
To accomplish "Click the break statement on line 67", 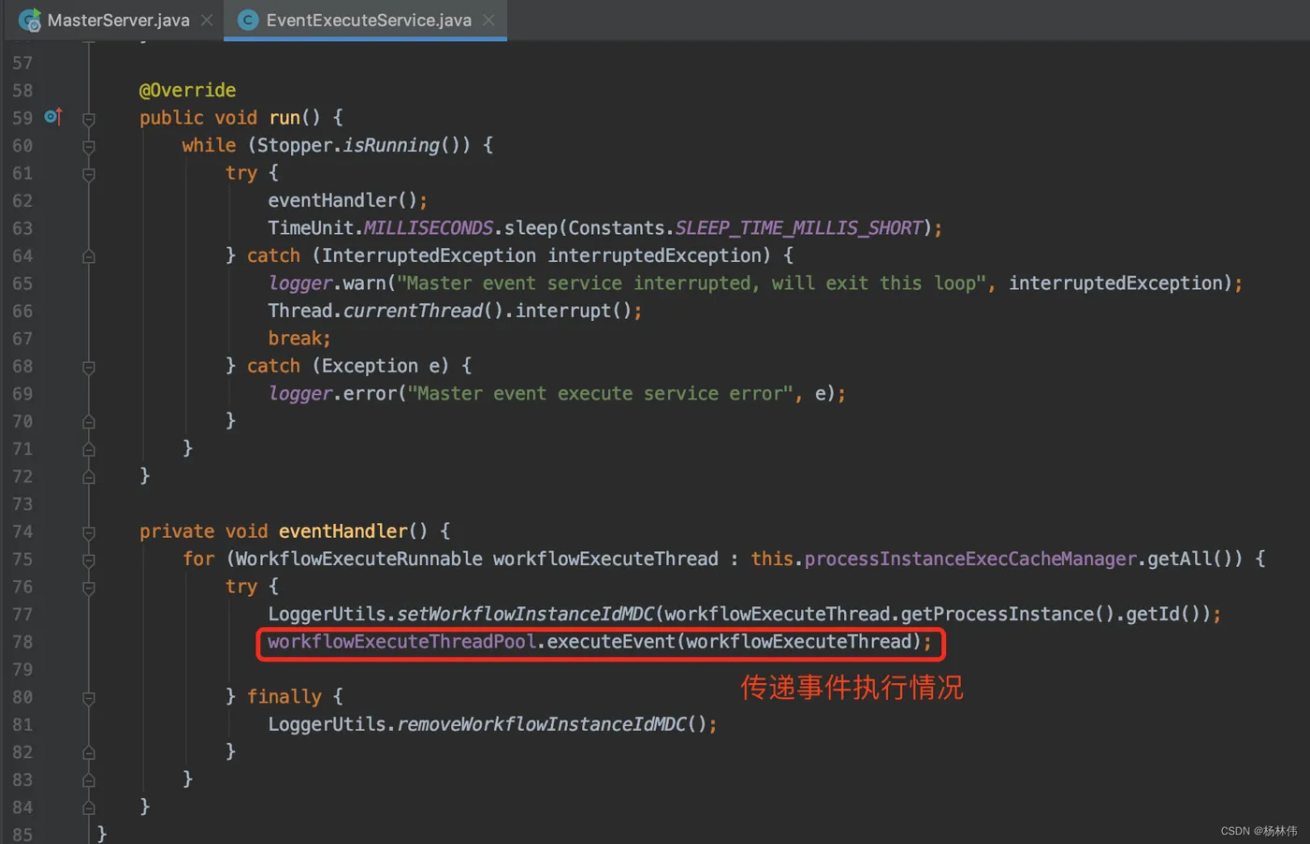I will pyautogui.click(x=296, y=339).
